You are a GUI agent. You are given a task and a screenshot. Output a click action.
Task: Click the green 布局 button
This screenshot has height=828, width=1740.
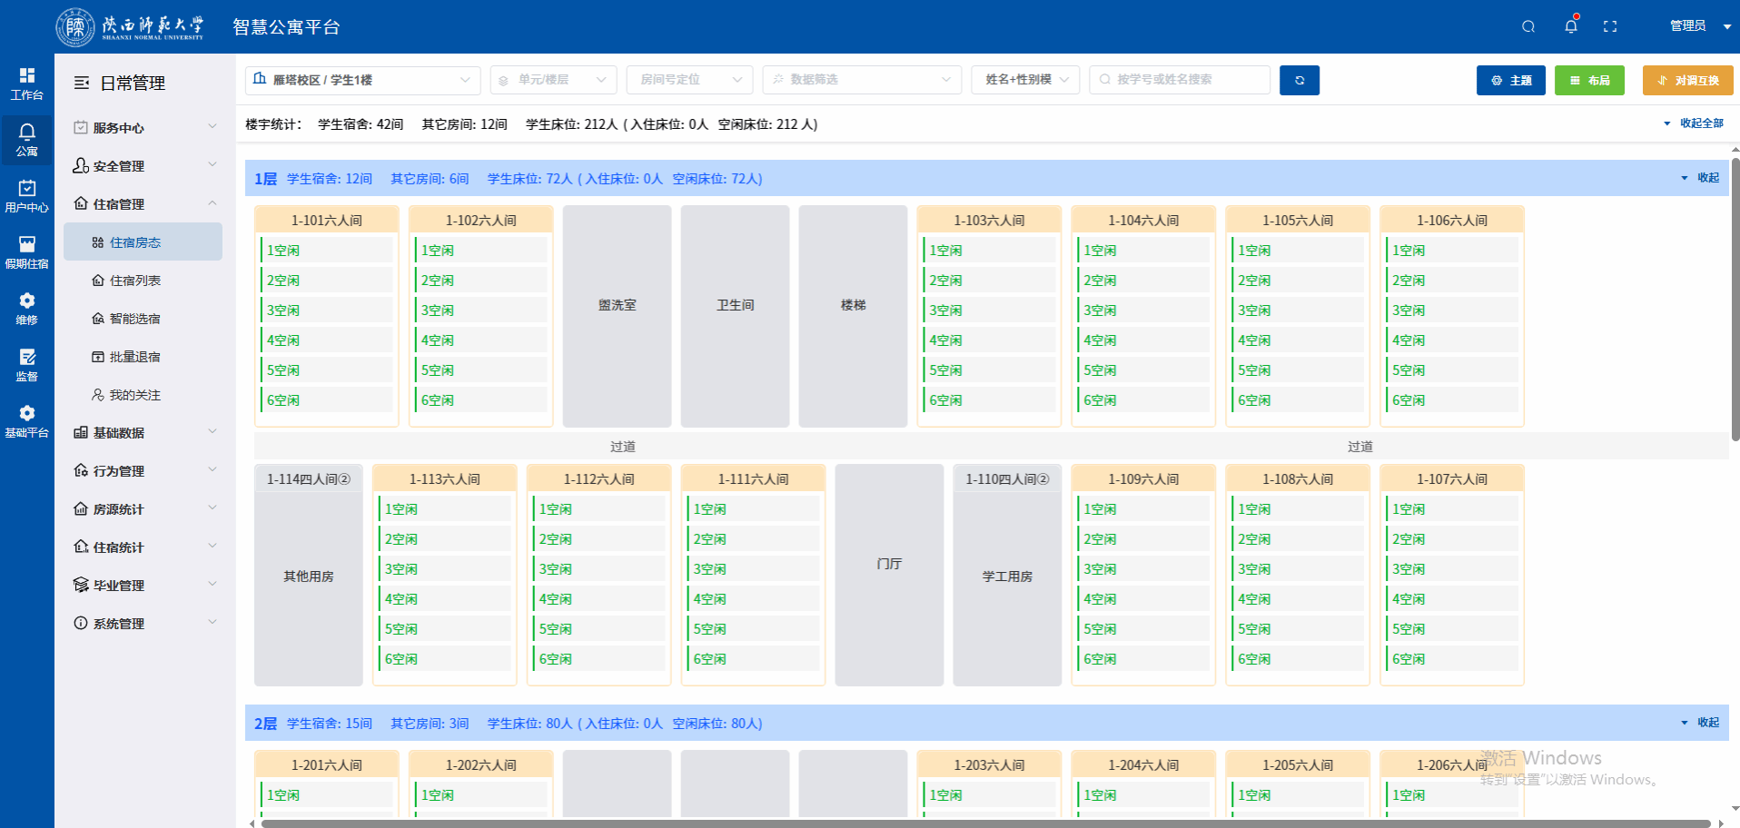(1589, 80)
